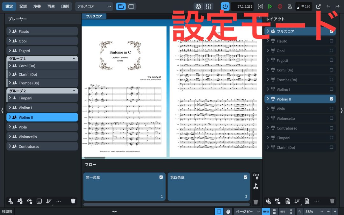Collapse グループ 1 group
344x215 pixels.
(x=74, y=59)
